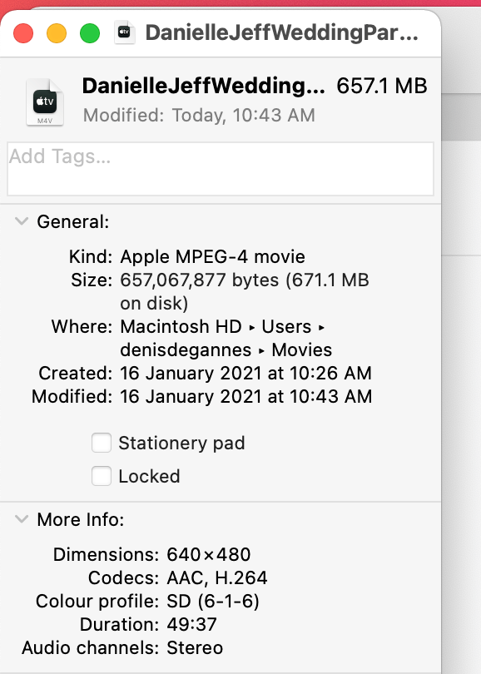The width and height of the screenshot is (481, 674).
Task: Minimize the Get Info window
Action: tap(56, 33)
